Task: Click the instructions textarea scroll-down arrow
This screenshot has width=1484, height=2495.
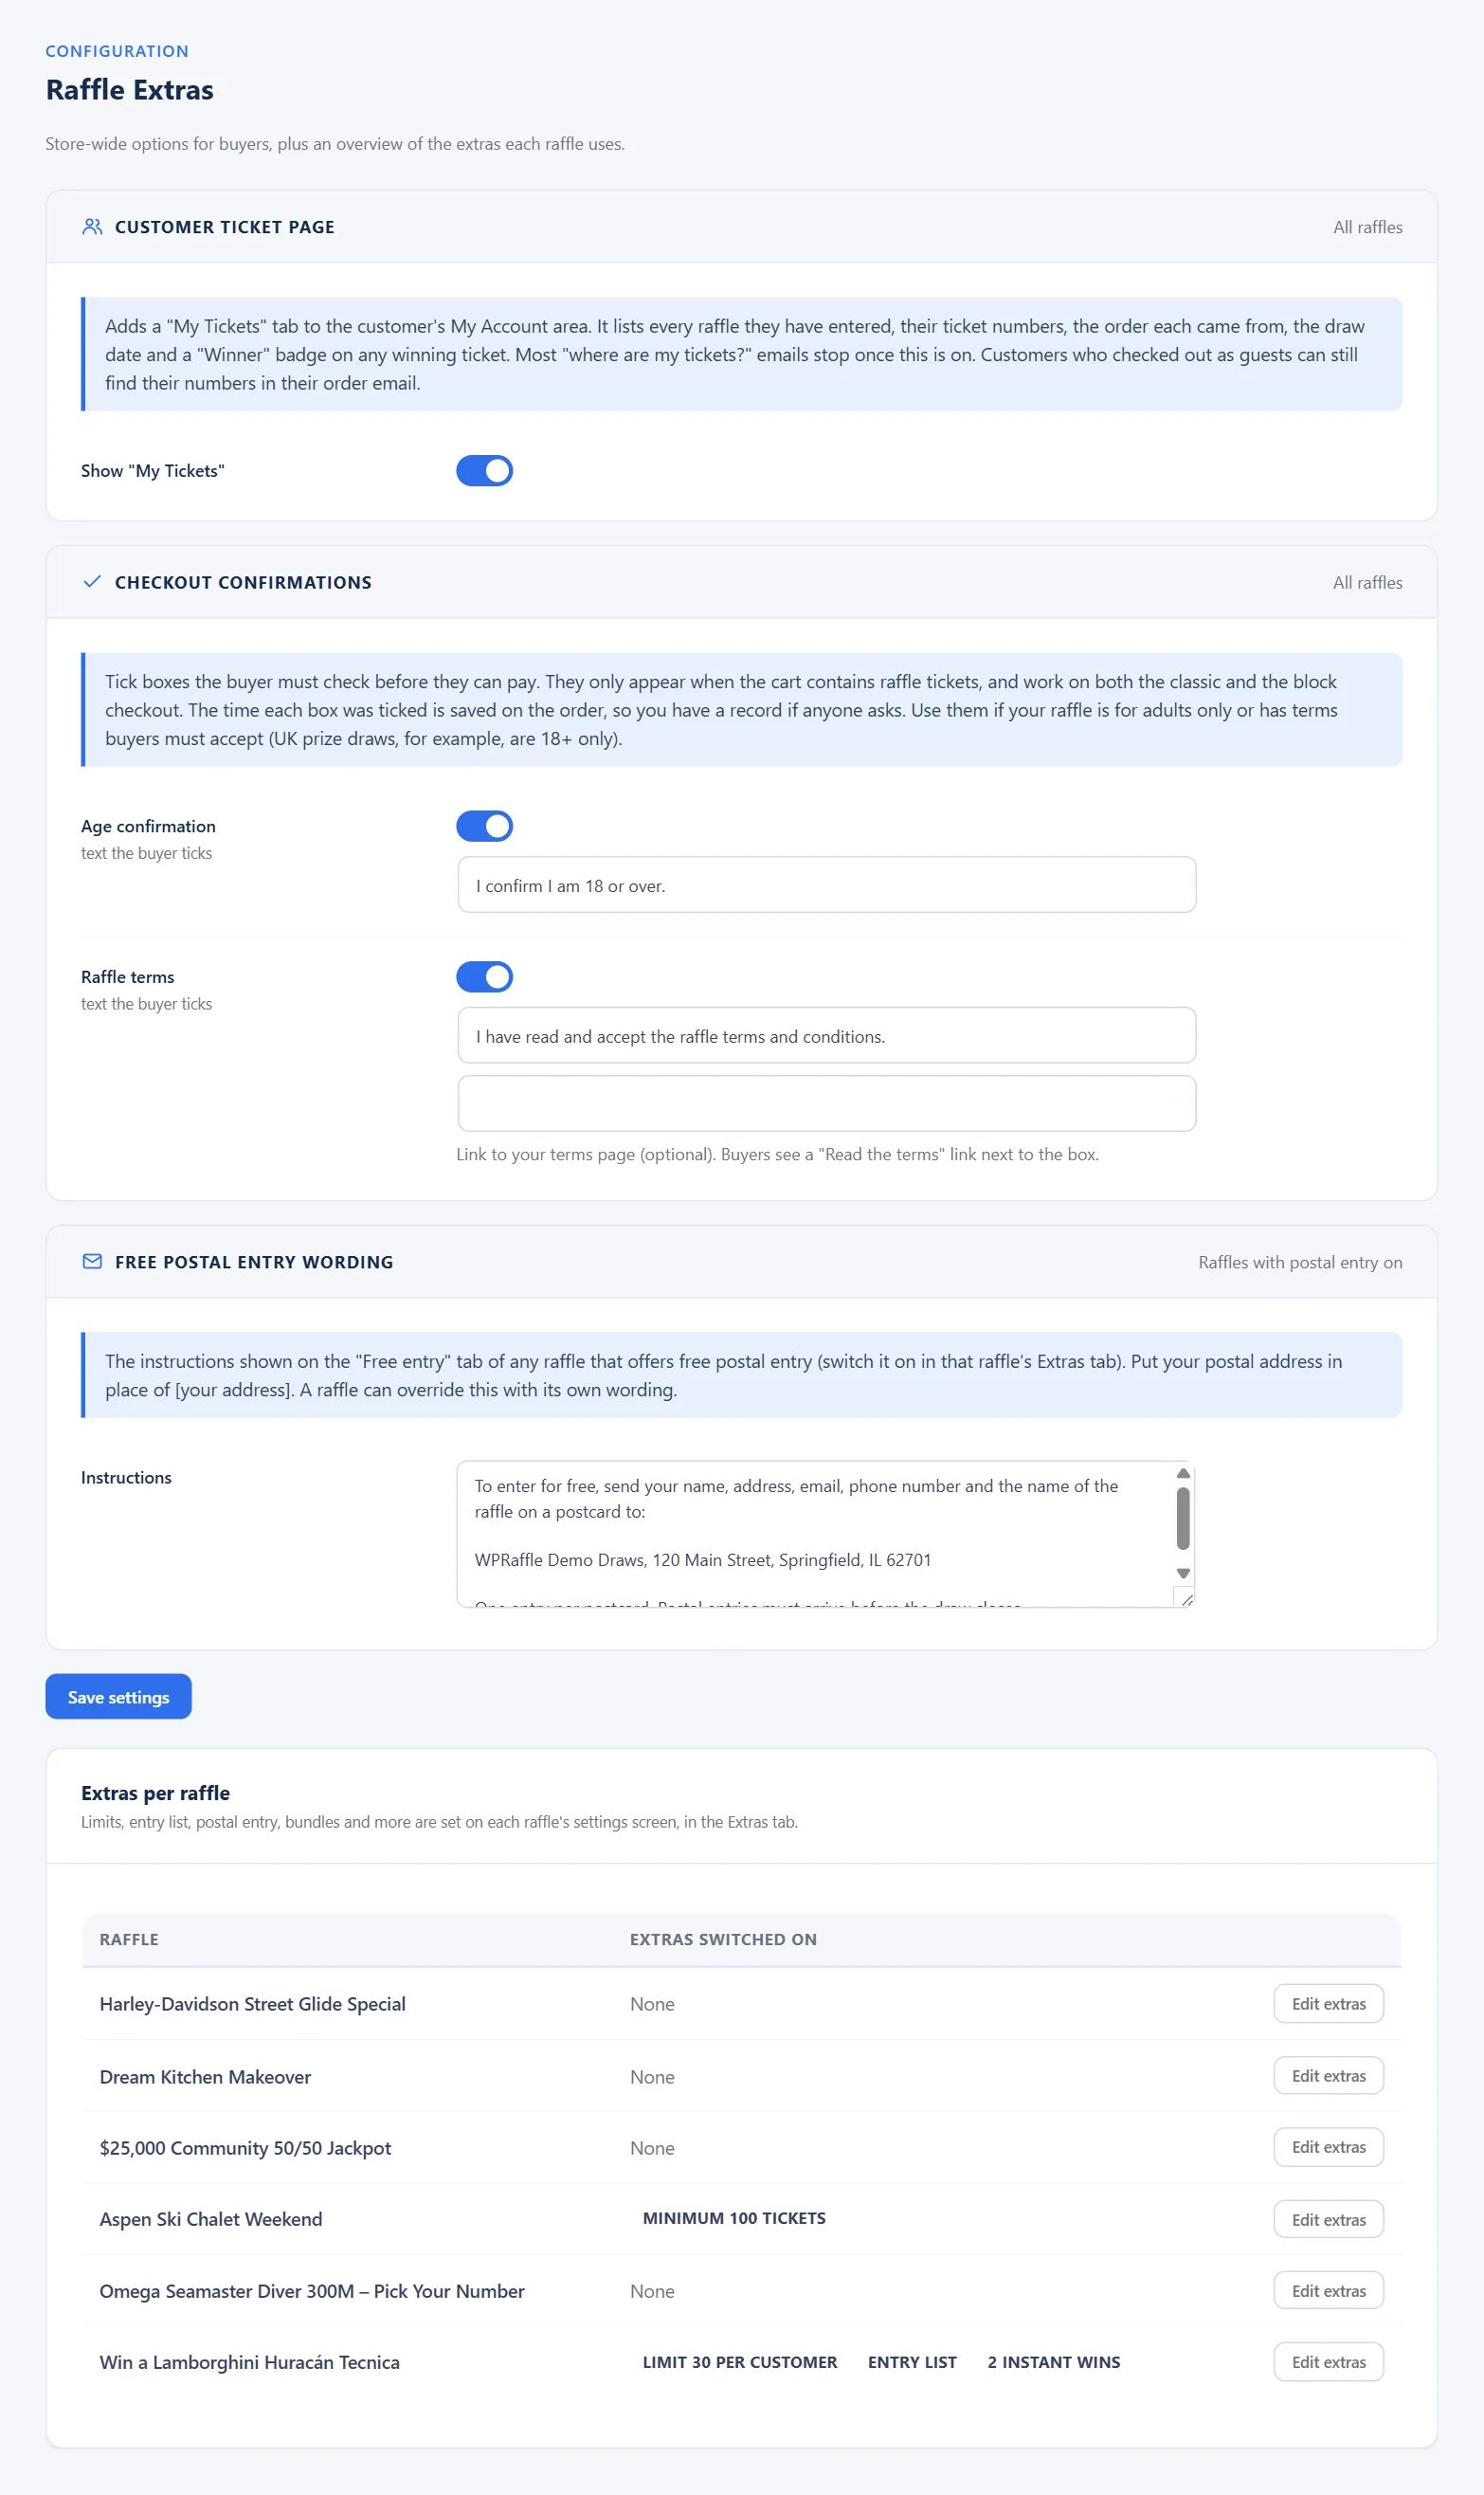Action: point(1183,1574)
